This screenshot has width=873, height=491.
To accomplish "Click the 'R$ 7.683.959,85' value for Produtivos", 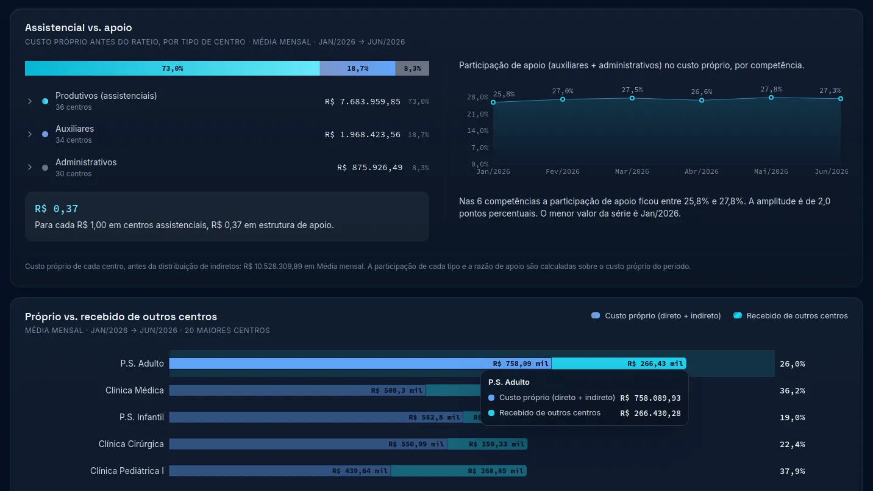I will click(x=363, y=102).
